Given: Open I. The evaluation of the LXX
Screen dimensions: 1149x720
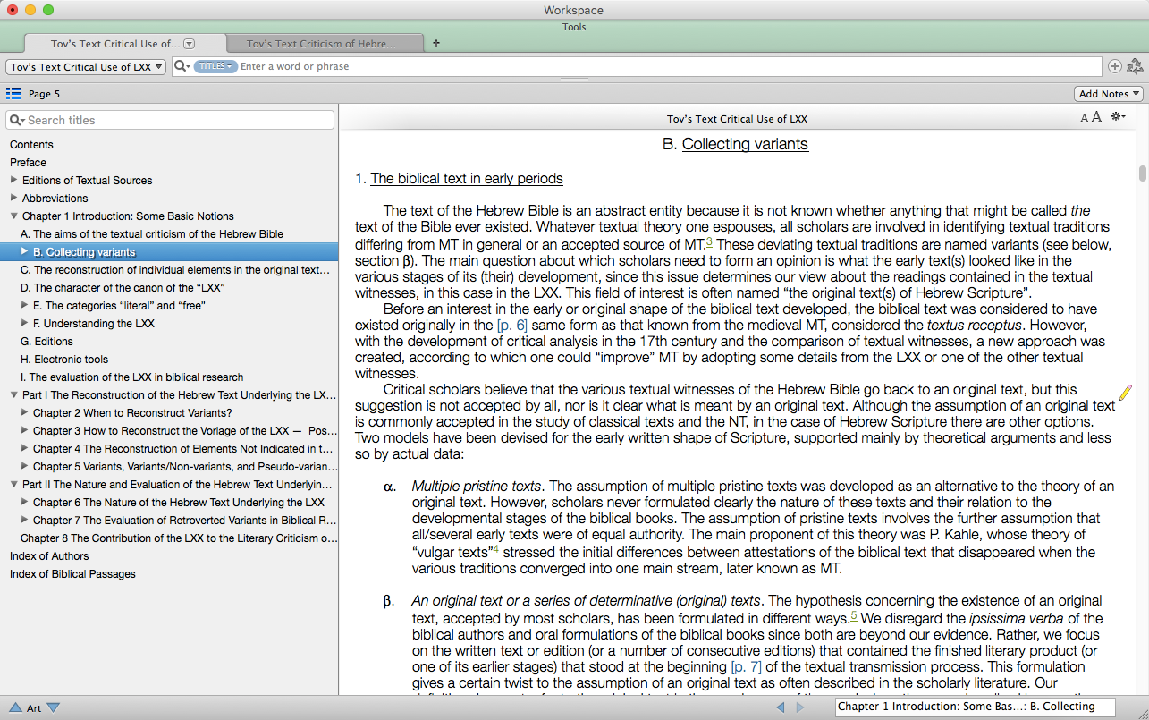Looking at the screenshot, I should click(x=132, y=377).
